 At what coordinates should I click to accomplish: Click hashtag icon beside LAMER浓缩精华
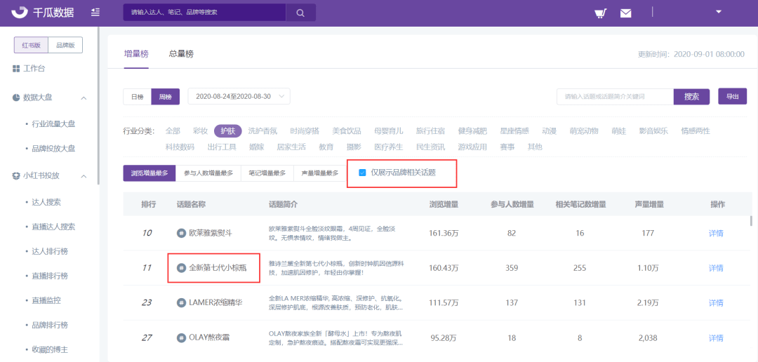(x=181, y=302)
